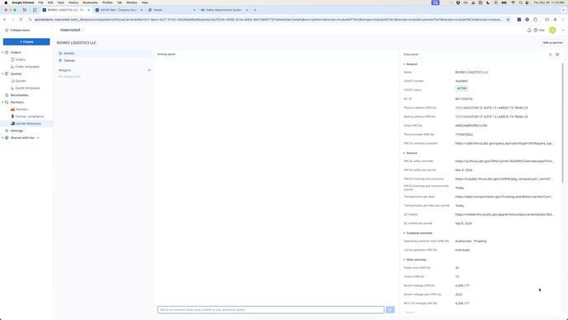The width and height of the screenshot is (568, 320).
Task: Click the Data panel settings icon
Action: 557,55
